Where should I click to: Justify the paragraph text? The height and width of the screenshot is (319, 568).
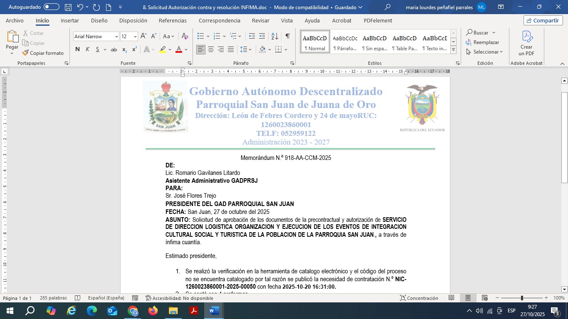(231, 49)
